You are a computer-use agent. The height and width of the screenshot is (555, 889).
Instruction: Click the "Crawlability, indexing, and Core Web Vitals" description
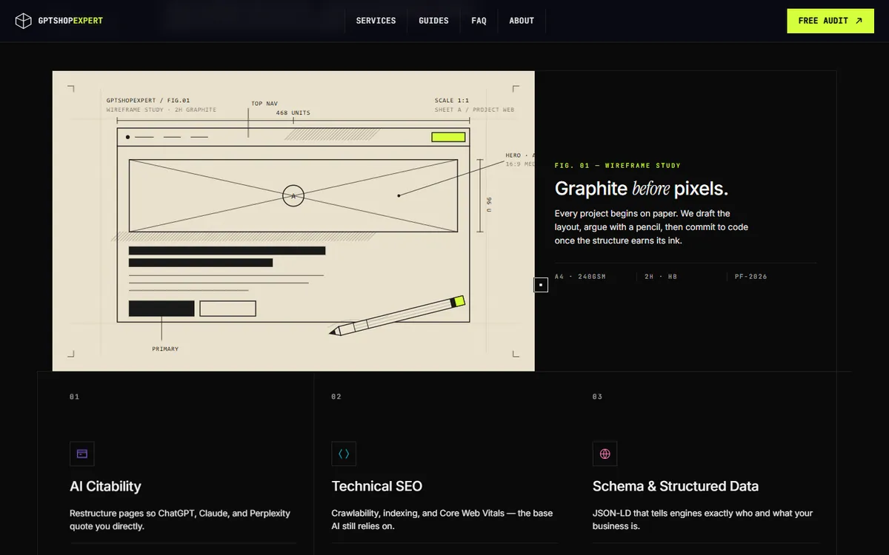[x=442, y=519]
